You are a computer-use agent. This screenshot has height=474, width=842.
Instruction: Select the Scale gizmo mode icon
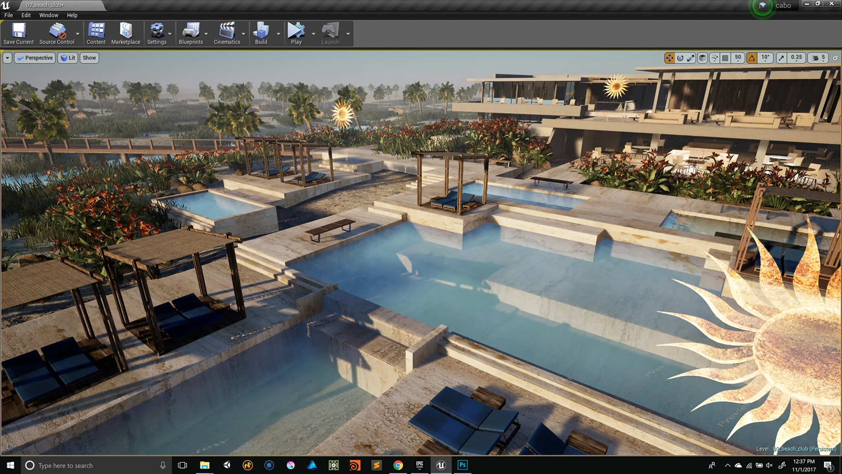pyautogui.click(x=691, y=58)
